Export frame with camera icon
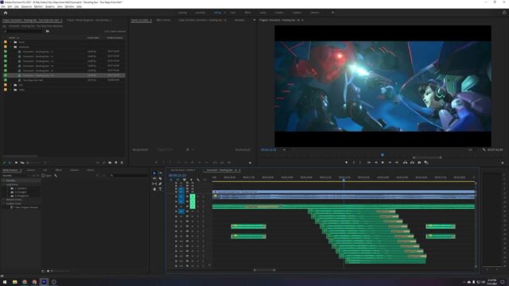Viewport: 509px width, 286px height. pos(419,162)
